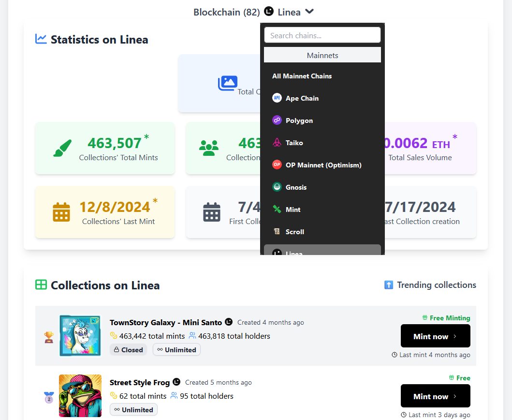Click the Taiko chain icon
Viewport: 512px width, 420px height.
click(277, 143)
